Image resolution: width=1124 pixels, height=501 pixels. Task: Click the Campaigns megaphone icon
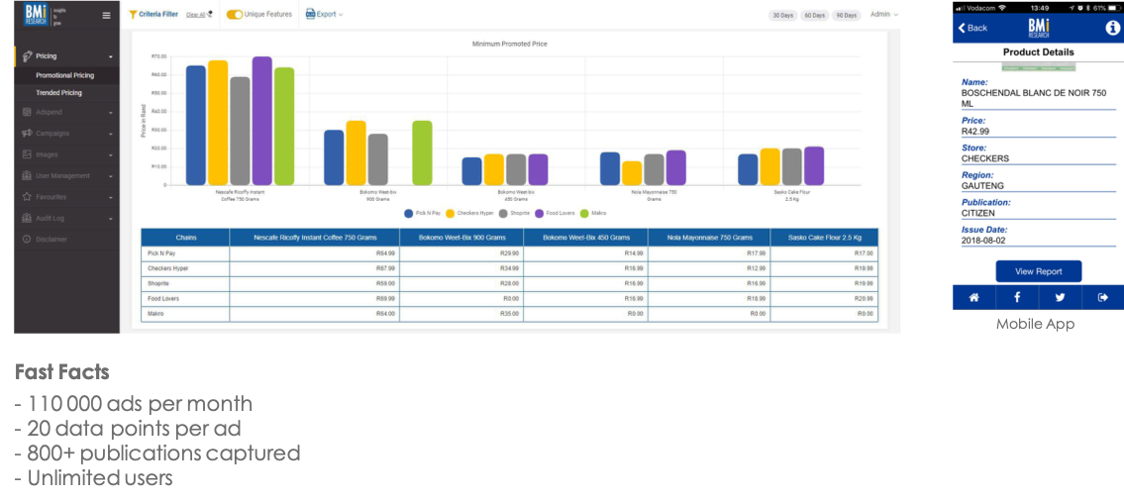[27, 134]
